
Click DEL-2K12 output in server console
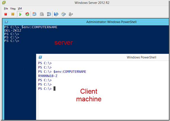(x=13, y=30)
